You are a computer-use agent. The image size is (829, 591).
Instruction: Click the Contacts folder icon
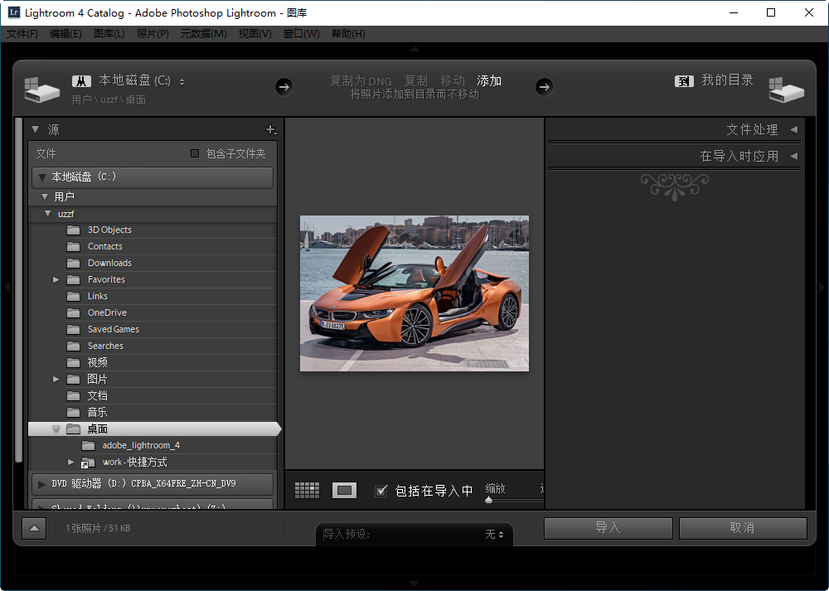point(74,246)
